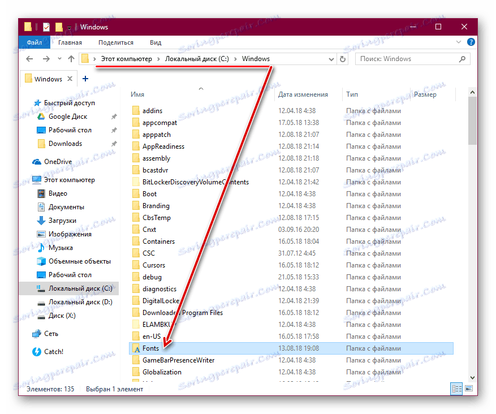Image resolution: width=496 pixels, height=414 pixels.
Task: Select the Boot folder
Action: coord(149,194)
